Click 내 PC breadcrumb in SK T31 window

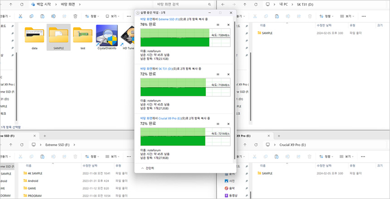pos(283,5)
